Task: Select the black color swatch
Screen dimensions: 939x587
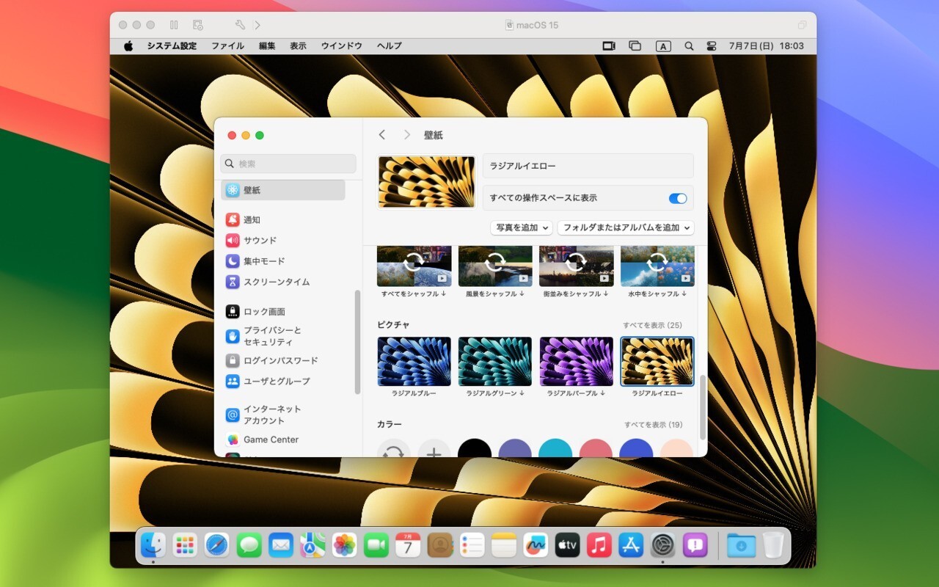Action: coord(475,448)
